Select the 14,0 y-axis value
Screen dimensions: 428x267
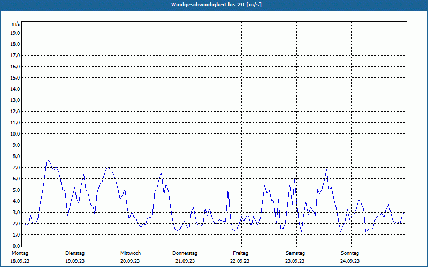[16, 89]
